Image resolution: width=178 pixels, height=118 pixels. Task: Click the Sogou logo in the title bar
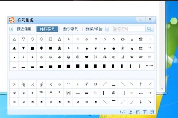pyautogui.click(x=12, y=20)
